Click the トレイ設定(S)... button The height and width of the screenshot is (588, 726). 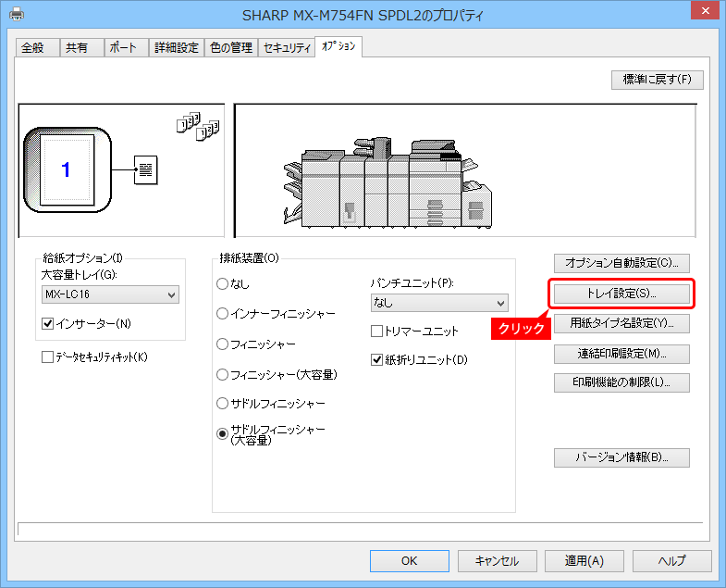(621, 294)
